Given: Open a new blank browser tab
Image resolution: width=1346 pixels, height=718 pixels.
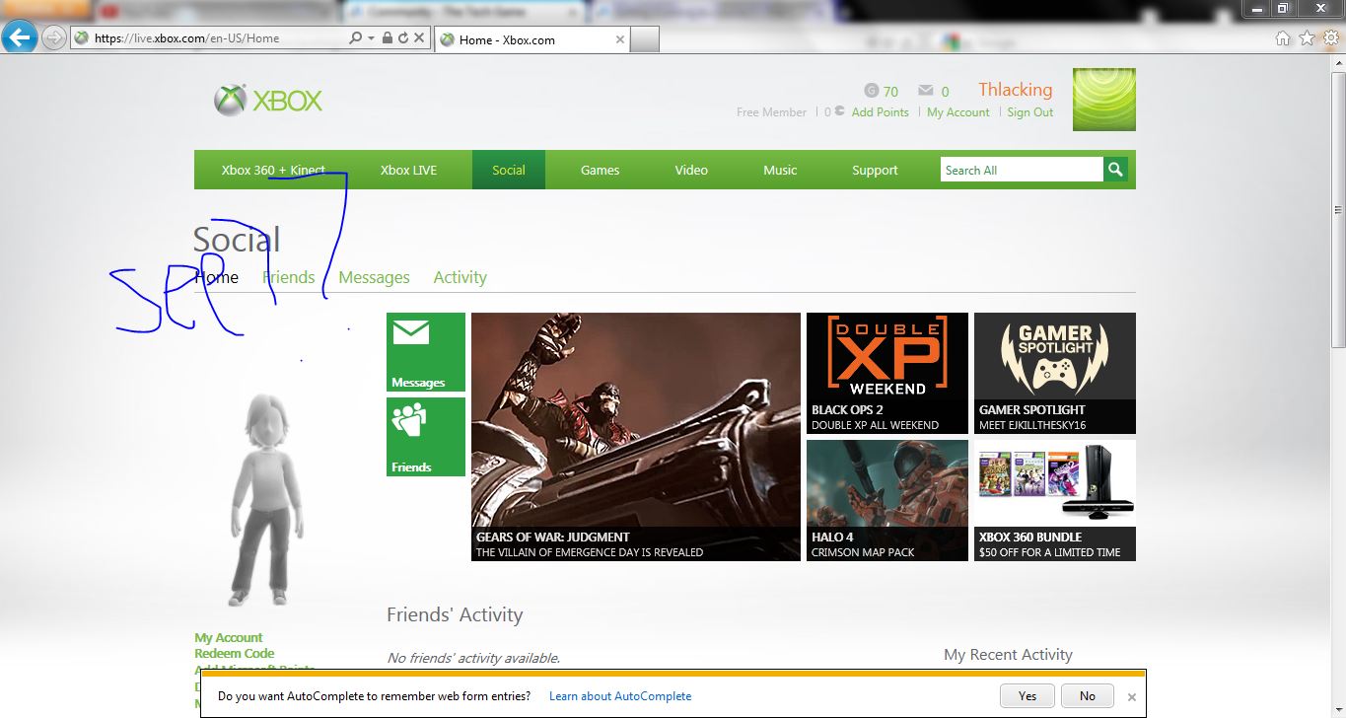Looking at the screenshot, I should (x=645, y=39).
